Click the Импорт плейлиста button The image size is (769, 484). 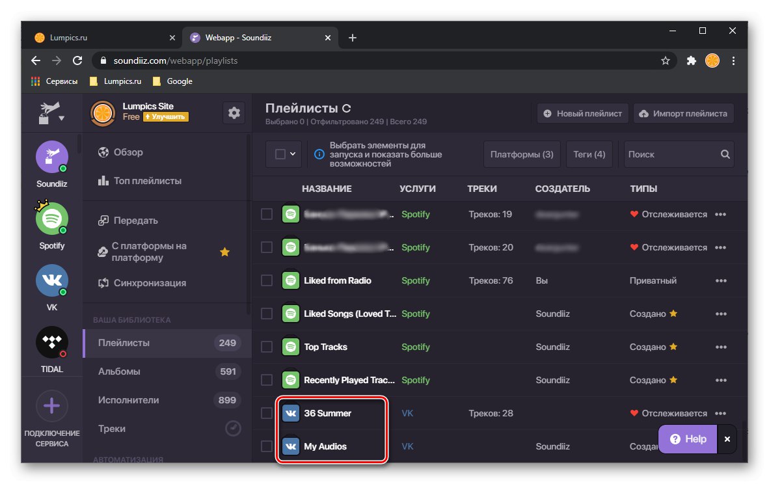[684, 113]
